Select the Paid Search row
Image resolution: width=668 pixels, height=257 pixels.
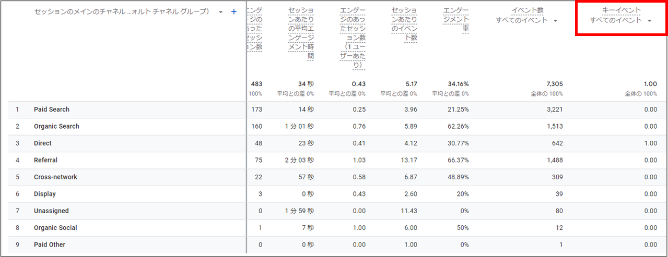51,109
